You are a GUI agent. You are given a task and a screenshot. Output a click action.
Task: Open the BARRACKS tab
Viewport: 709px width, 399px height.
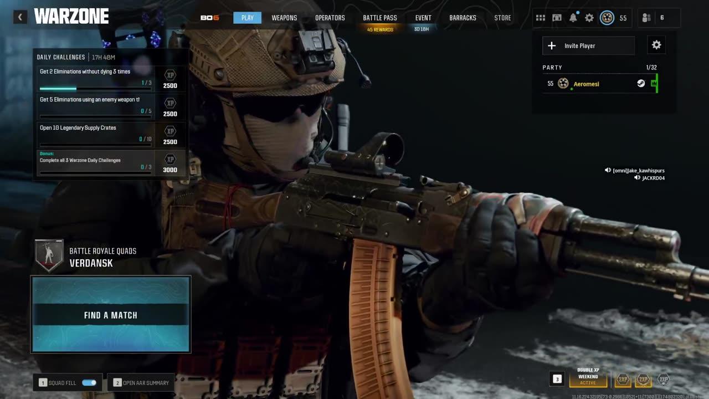[x=463, y=18]
